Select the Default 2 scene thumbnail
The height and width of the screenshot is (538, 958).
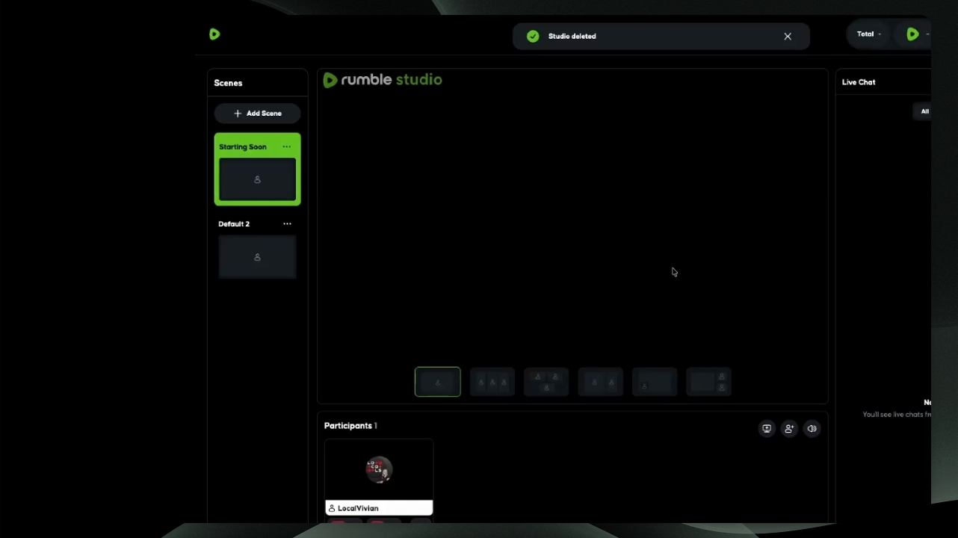click(x=257, y=257)
